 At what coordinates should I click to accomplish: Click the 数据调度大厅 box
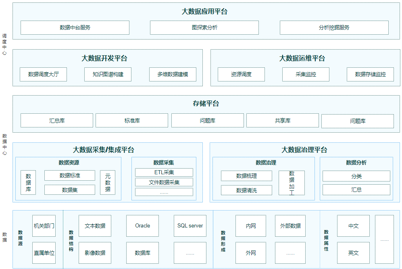pyautogui.click(x=43, y=74)
